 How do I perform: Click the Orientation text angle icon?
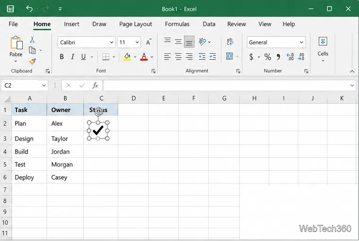pyautogui.click(x=202, y=42)
